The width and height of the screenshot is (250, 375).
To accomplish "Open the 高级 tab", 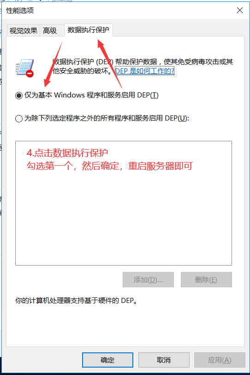I will 50,30.
